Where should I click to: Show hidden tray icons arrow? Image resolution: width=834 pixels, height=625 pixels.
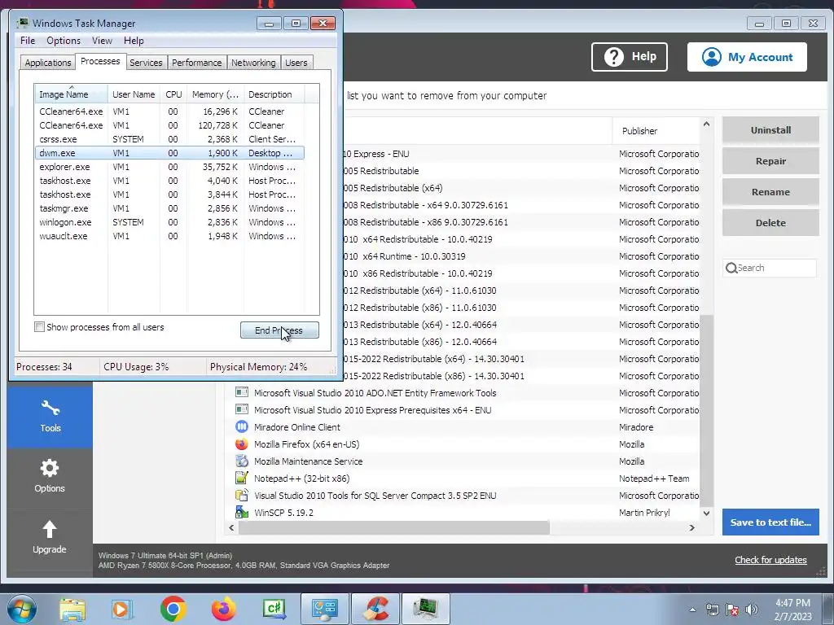click(x=692, y=610)
